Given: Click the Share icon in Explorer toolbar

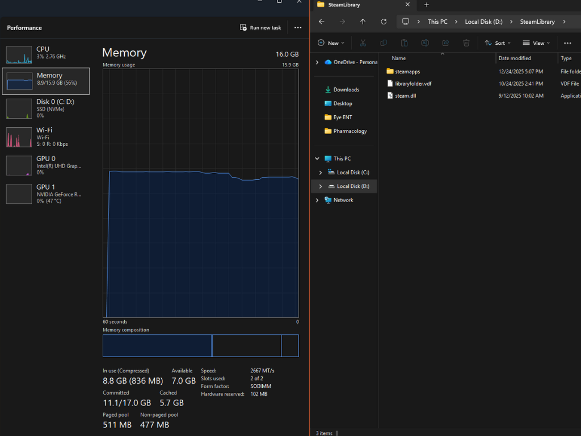Looking at the screenshot, I should coord(445,43).
